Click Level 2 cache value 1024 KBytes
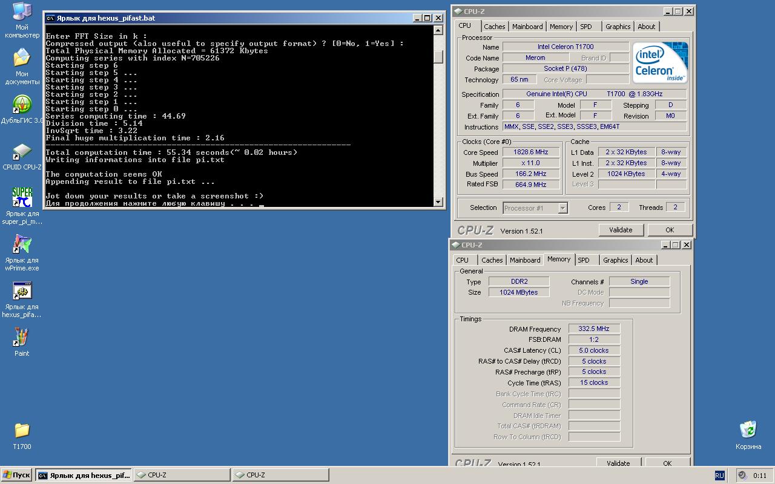This screenshot has height=484, width=775. point(627,174)
